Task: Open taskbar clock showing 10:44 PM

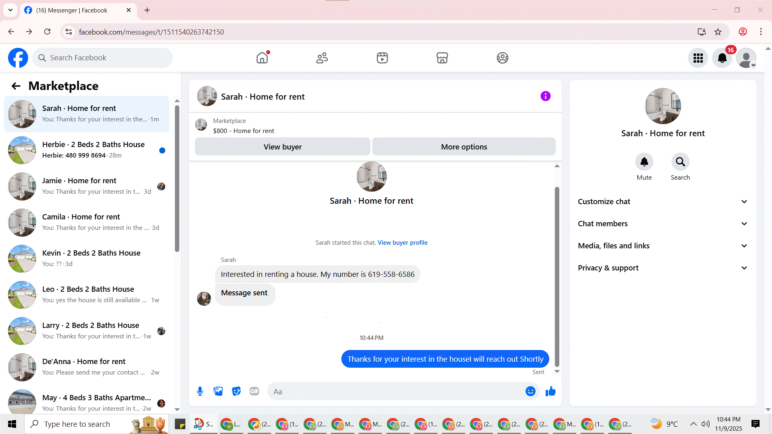Action: click(x=728, y=424)
